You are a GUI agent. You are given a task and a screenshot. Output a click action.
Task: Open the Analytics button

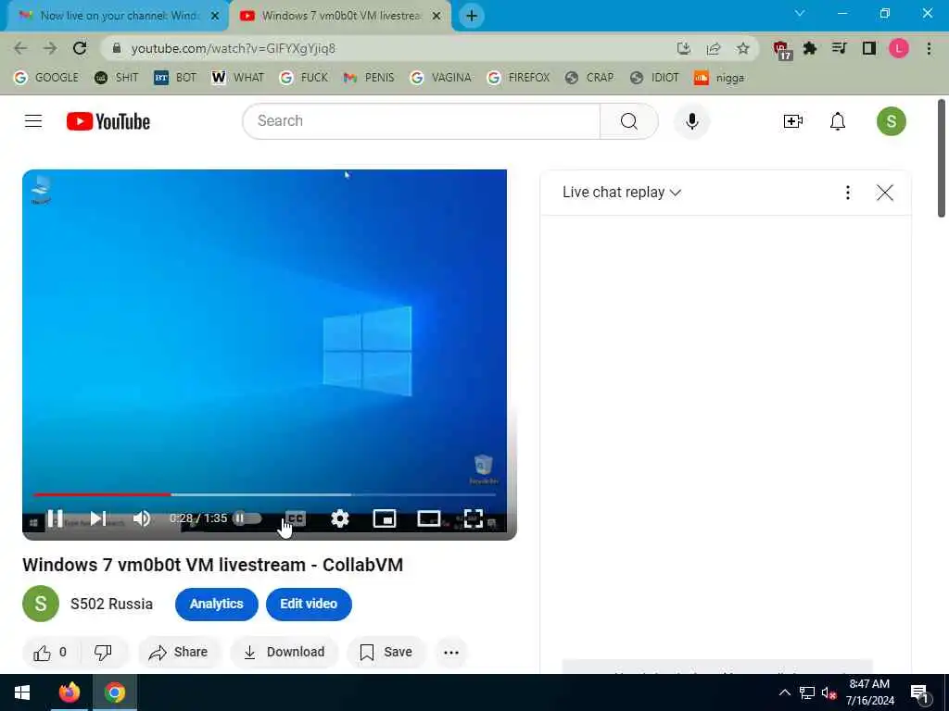tap(217, 604)
